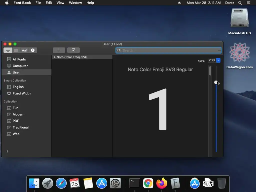256x192 pixels.
Task: Open the Fun collection
Action: 26,108
